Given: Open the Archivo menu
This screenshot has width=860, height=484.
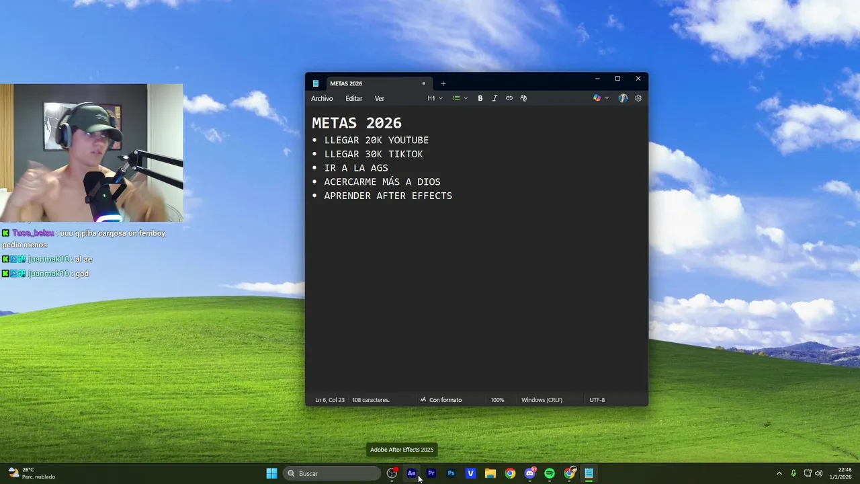Looking at the screenshot, I should 322,98.
